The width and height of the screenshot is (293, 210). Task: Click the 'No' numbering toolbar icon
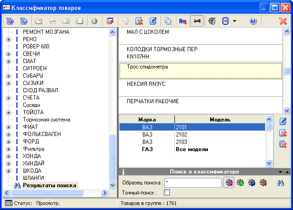pyautogui.click(x=182, y=21)
